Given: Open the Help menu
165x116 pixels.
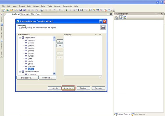Looking at the screenshot, I should click(76, 6).
